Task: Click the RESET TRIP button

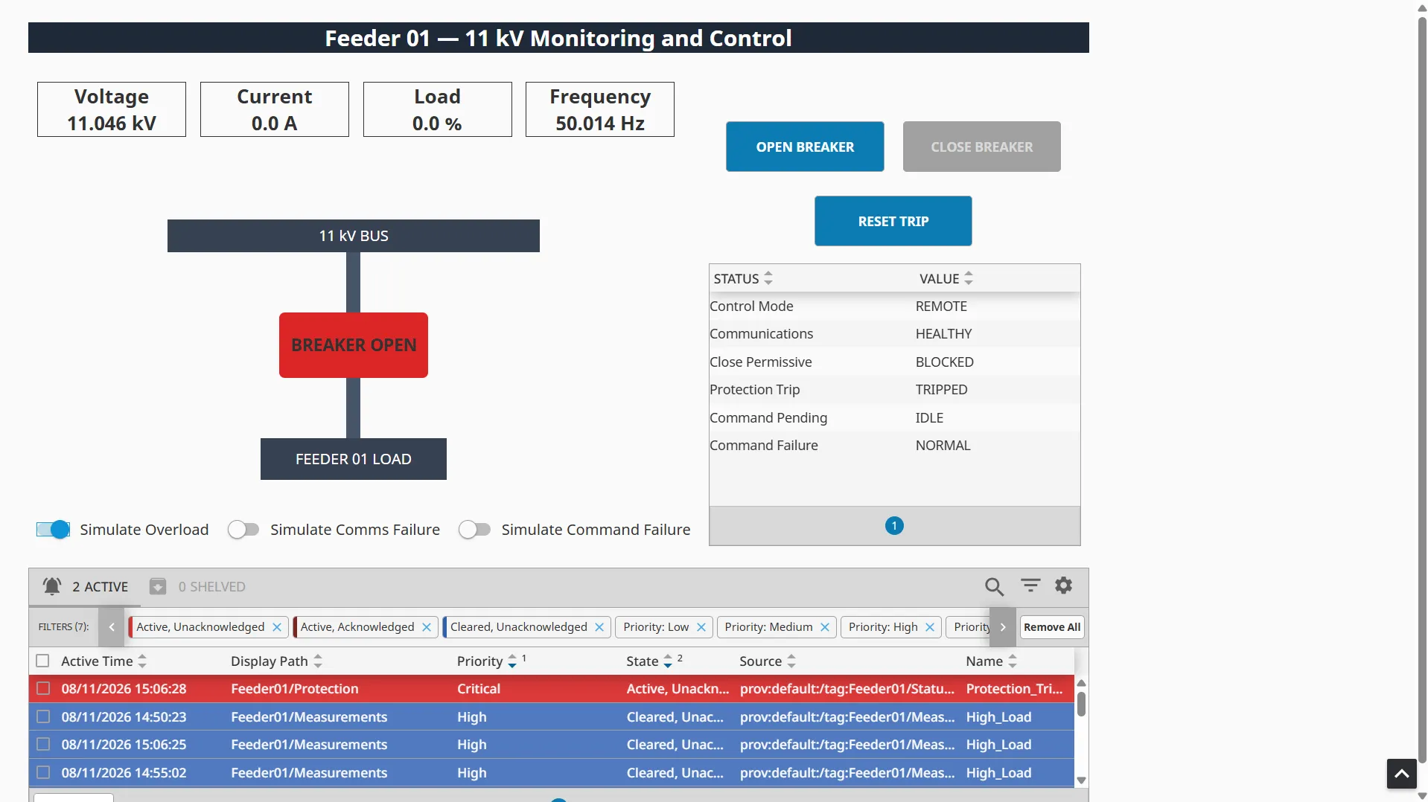Action: click(x=893, y=221)
